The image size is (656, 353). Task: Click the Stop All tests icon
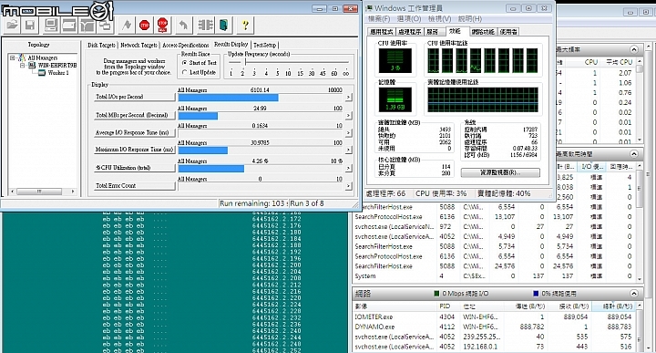[162, 26]
